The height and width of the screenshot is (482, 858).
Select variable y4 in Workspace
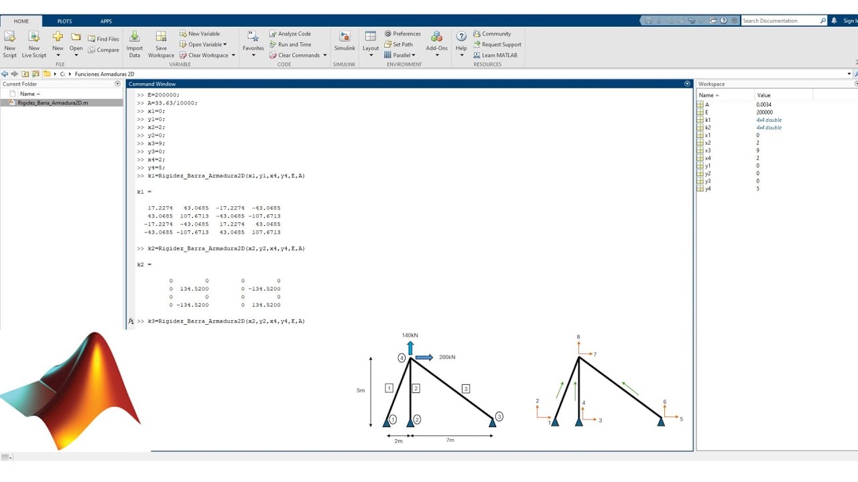(x=708, y=189)
